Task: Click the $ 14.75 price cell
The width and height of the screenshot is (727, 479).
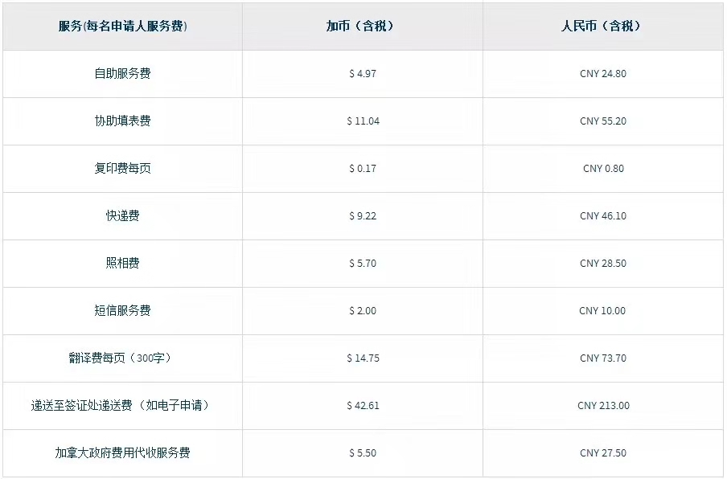Action: click(x=363, y=358)
